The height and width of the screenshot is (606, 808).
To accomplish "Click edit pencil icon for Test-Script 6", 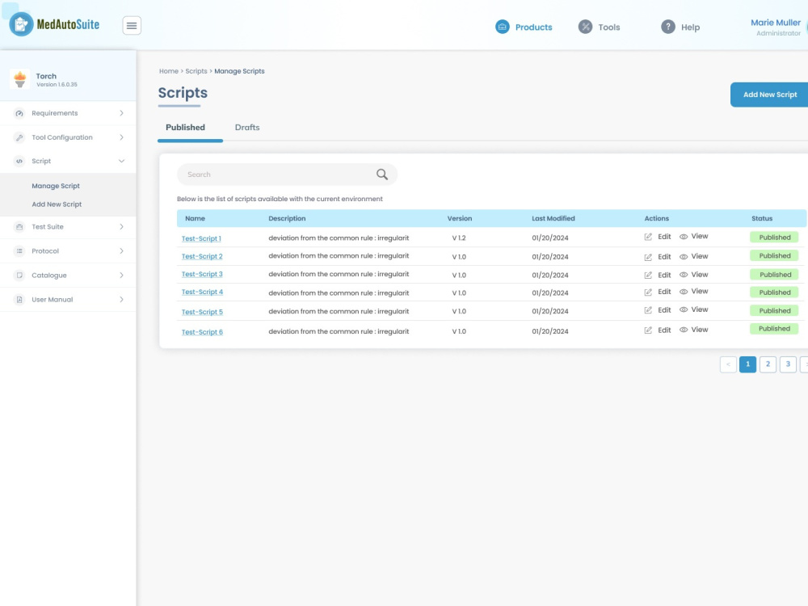I will point(648,330).
